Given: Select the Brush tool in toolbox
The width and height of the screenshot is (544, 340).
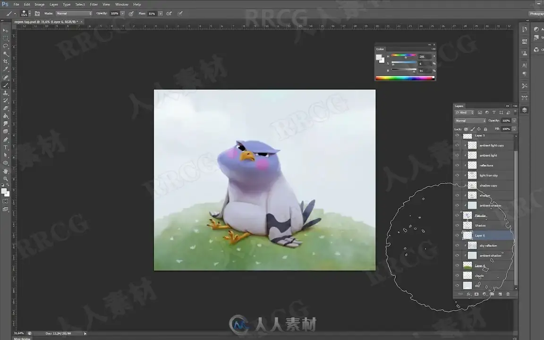Looking at the screenshot, I should [x=6, y=85].
